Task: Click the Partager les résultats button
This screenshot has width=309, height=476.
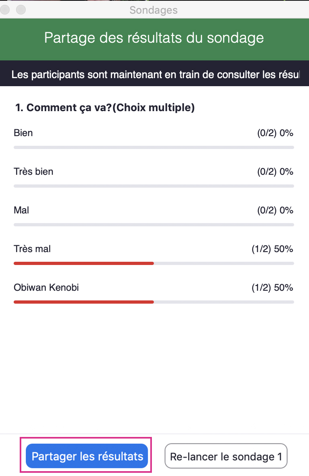Action: click(x=87, y=456)
